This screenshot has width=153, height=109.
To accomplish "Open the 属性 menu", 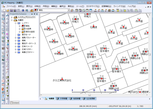I will pos(71,6).
